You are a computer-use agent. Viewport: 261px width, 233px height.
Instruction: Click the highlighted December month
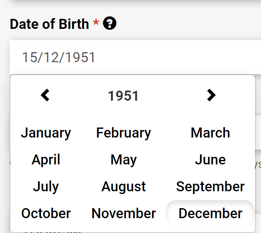210,213
